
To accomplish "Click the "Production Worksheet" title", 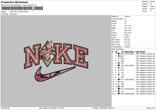I will [14, 2].
